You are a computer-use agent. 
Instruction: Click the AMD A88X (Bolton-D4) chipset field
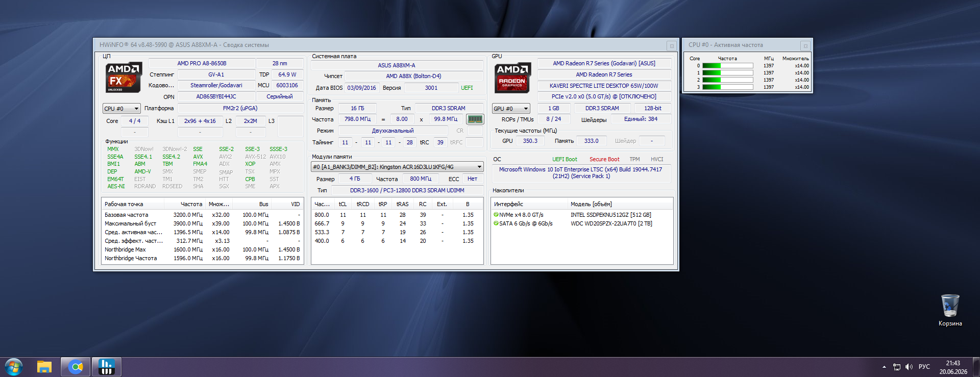click(413, 76)
